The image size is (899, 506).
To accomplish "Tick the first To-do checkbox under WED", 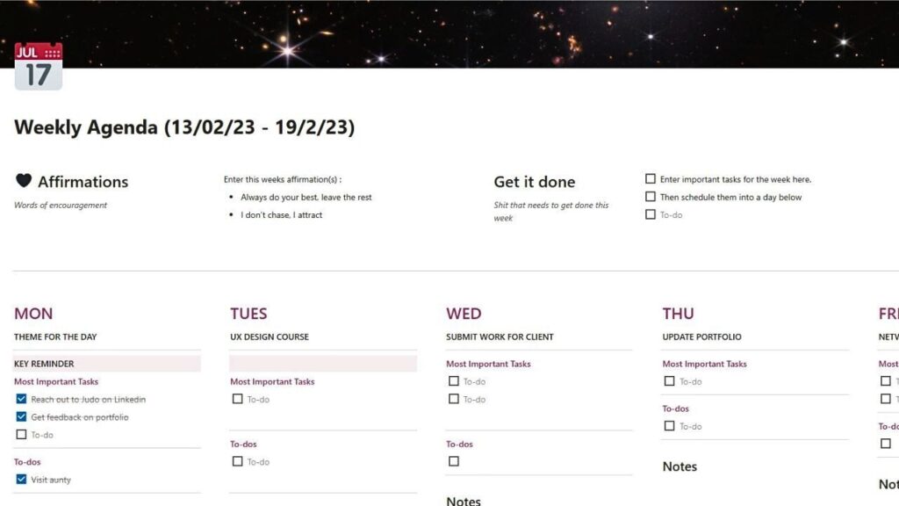I will pos(453,381).
